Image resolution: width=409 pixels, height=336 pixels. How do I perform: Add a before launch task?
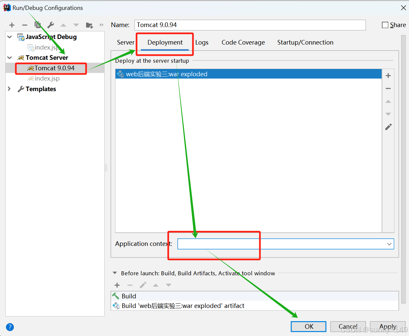point(117,285)
